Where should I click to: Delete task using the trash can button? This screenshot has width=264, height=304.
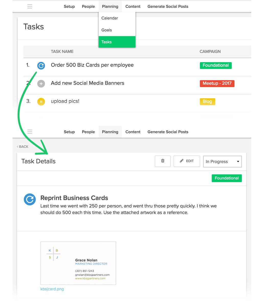click(x=163, y=161)
